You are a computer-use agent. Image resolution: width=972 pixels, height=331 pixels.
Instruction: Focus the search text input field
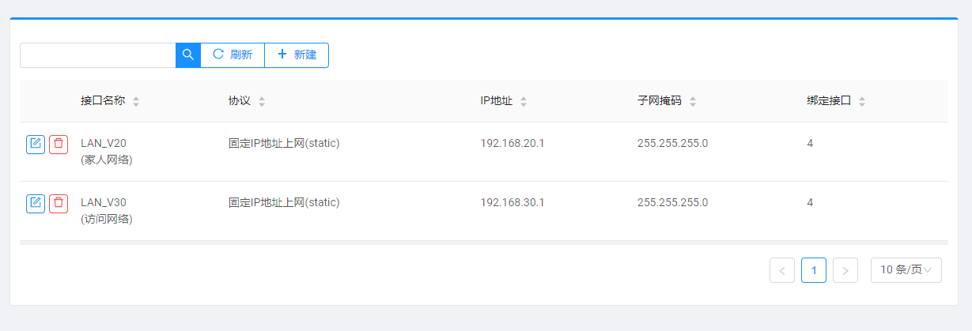97,55
